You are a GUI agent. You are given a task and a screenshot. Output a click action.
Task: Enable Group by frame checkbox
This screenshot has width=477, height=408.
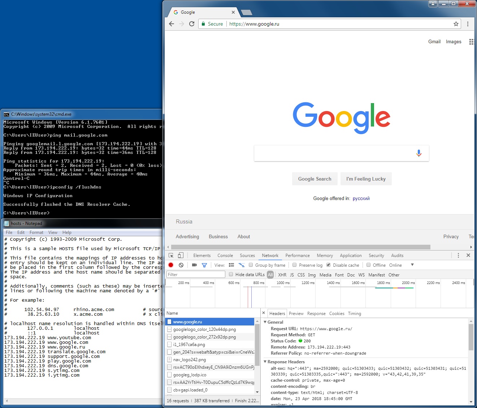coord(251,265)
